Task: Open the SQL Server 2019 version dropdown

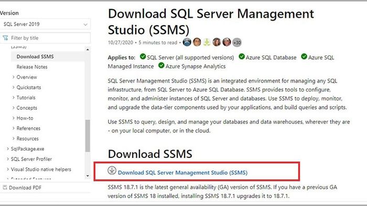Action: tap(45, 24)
